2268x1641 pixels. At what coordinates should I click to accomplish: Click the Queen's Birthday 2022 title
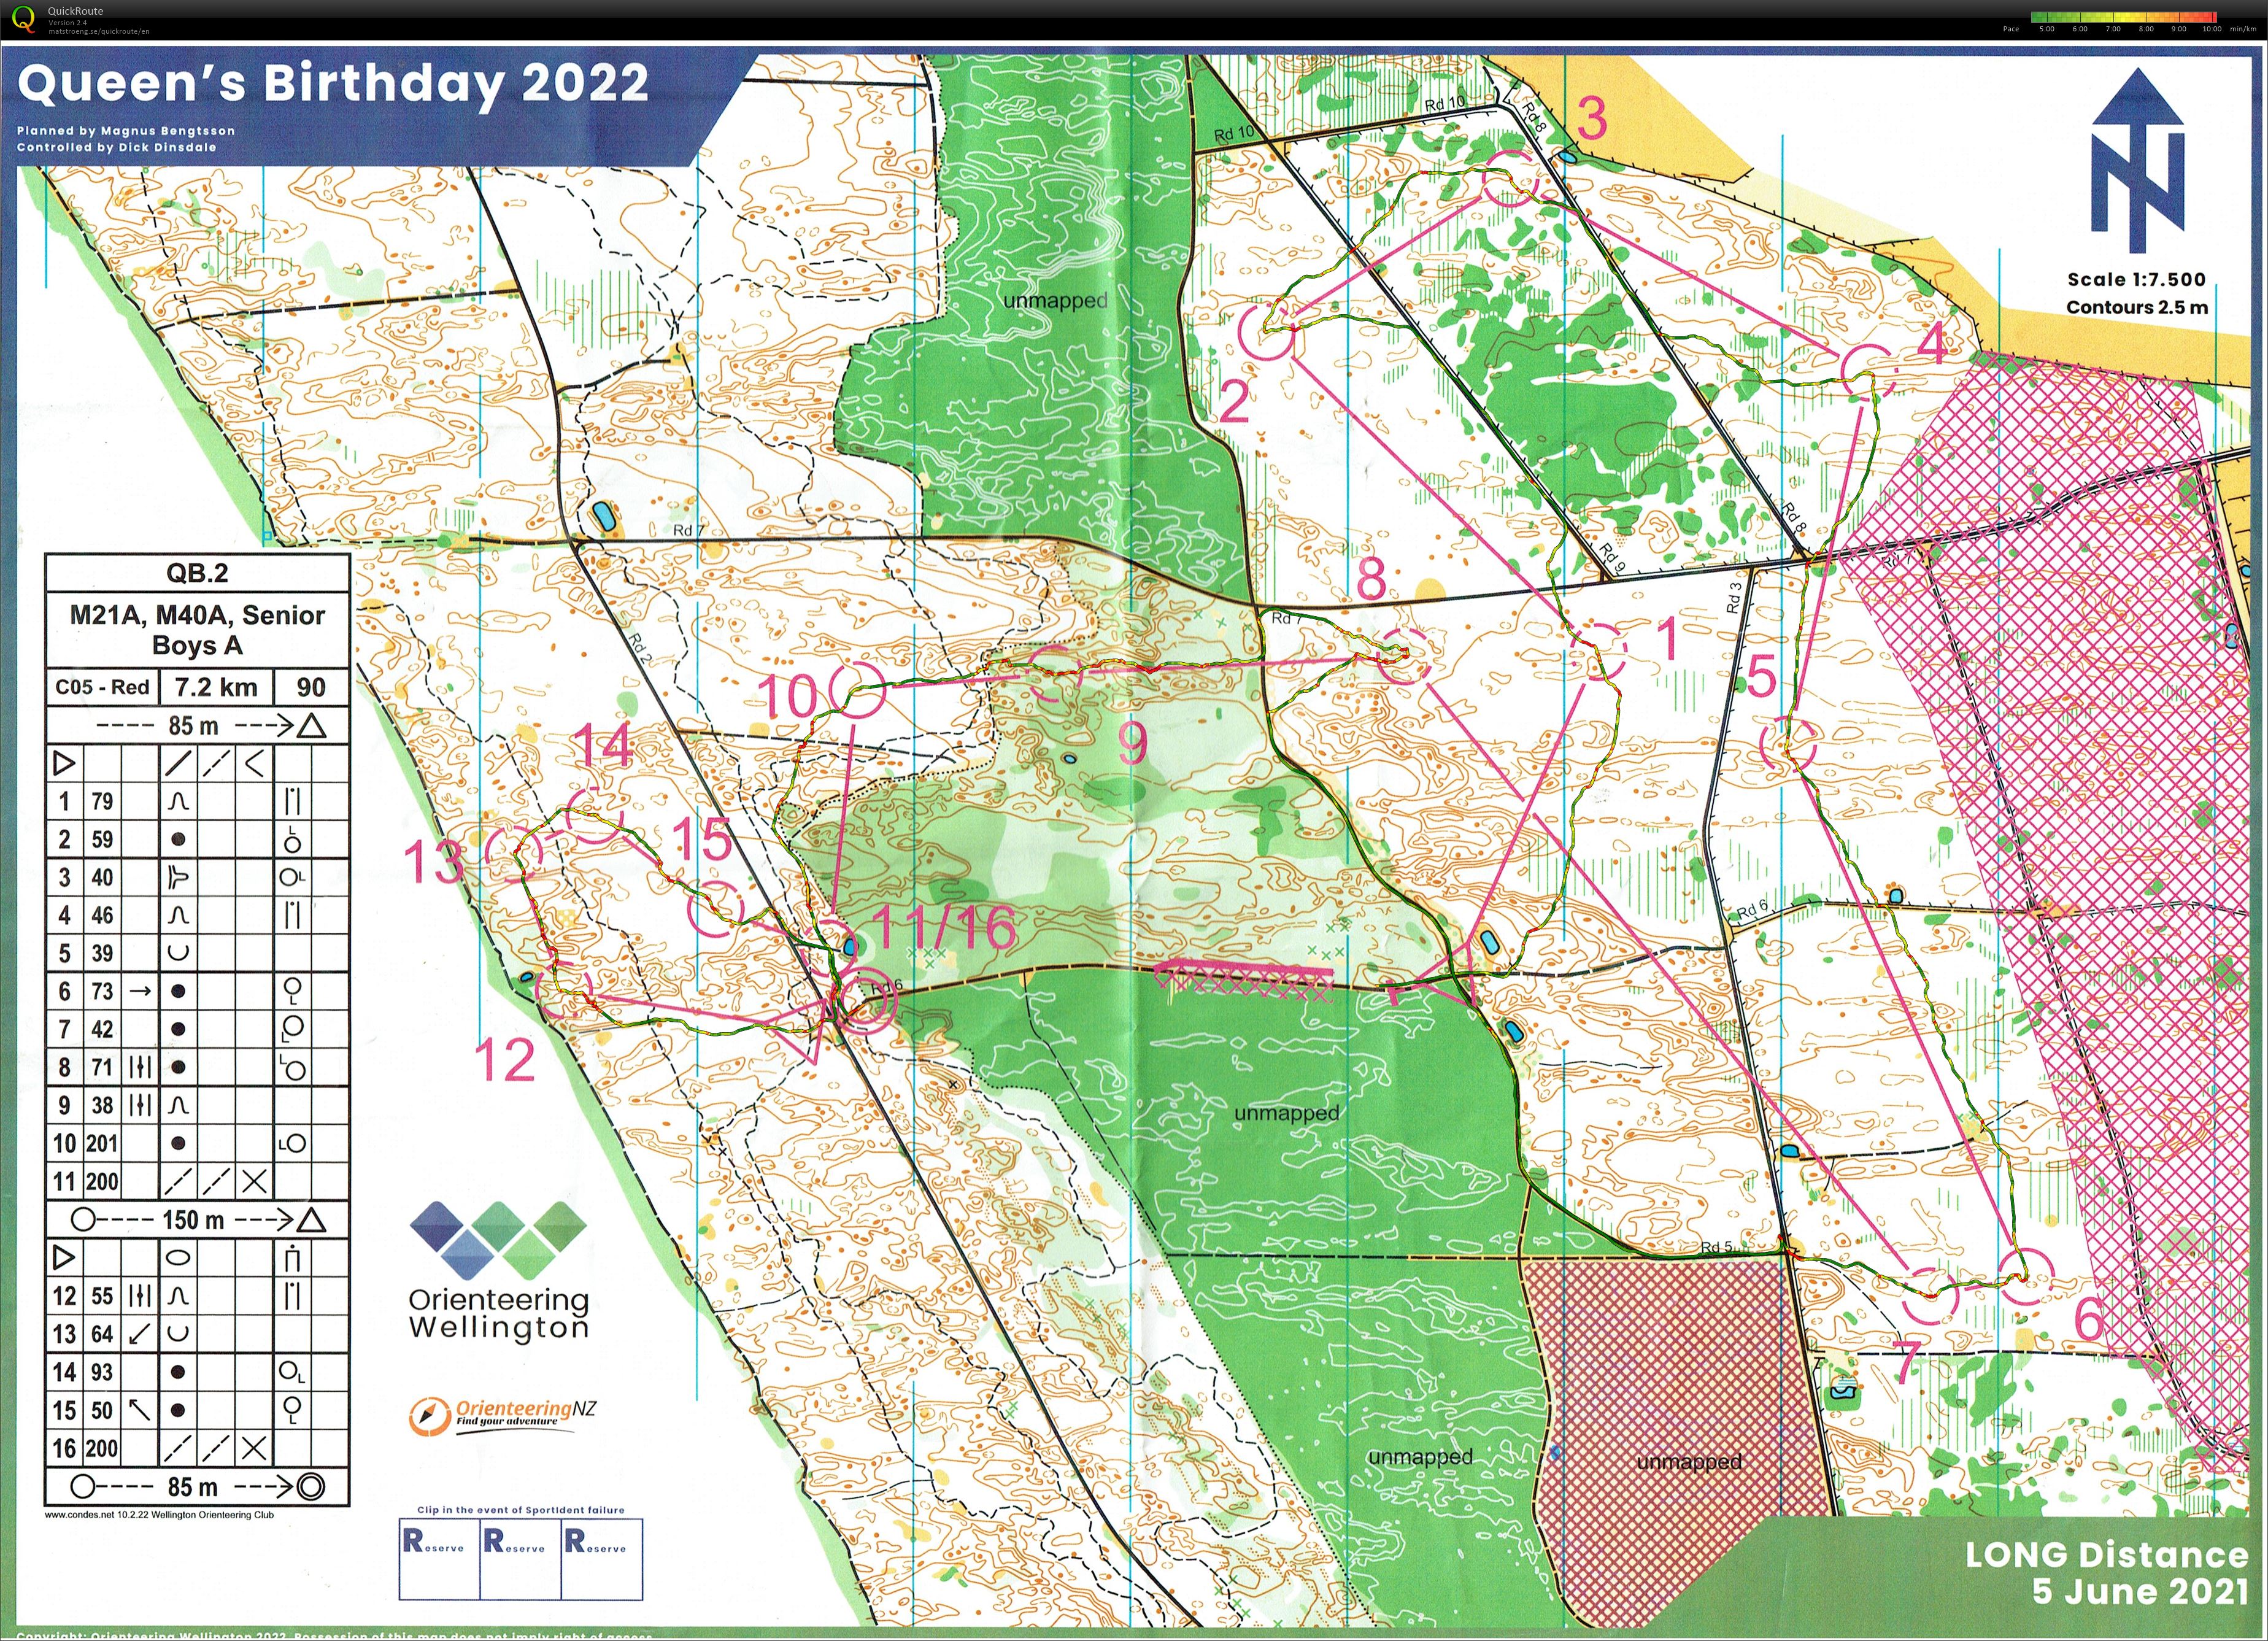point(333,83)
